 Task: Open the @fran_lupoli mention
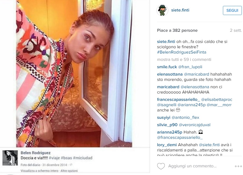(190, 67)
